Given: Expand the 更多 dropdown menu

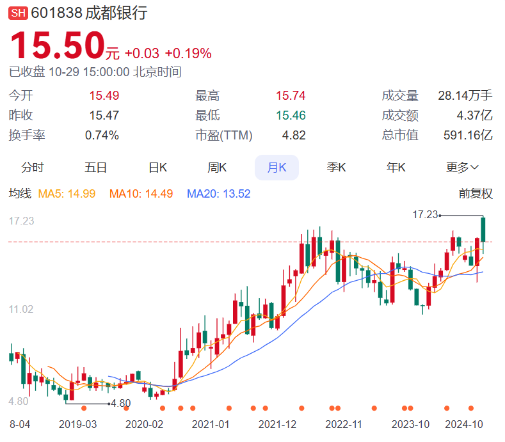Looking at the screenshot, I should tap(462, 168).
